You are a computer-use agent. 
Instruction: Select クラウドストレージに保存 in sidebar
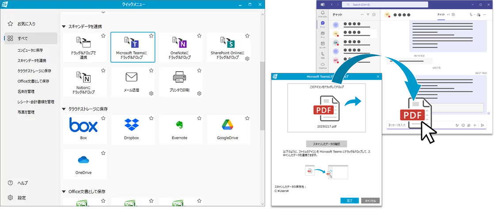(x=34, y=71)
